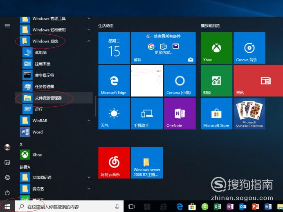Expand 艾瑞调研通 folder chevron
This screenshot has height=212, width=283.
point(89,177)
